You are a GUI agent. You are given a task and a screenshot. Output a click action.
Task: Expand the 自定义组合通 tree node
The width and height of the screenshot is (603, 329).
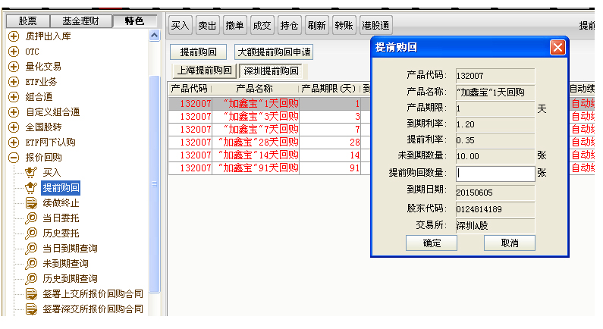[14, 112]
